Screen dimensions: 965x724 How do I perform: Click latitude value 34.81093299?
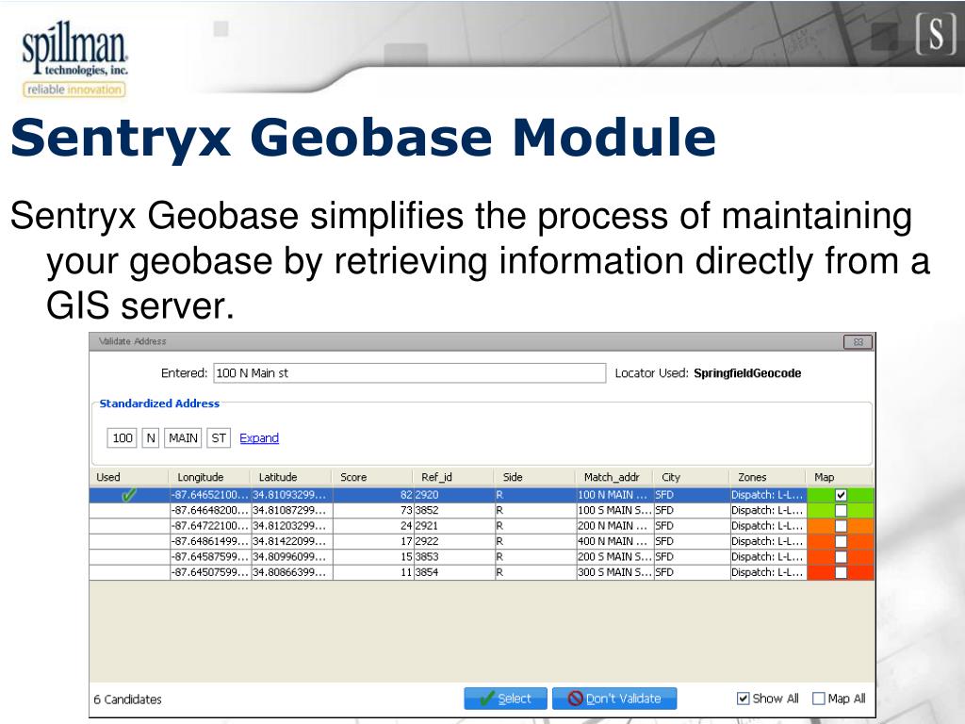pyautogui.click(x=292, y=495)
